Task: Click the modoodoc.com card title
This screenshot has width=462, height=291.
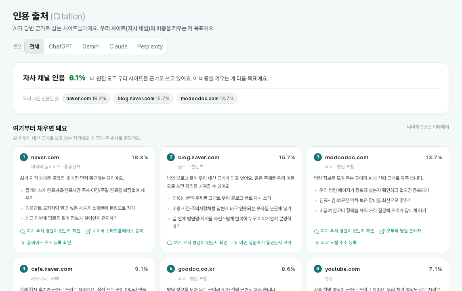Action: [x=346, y=158]
